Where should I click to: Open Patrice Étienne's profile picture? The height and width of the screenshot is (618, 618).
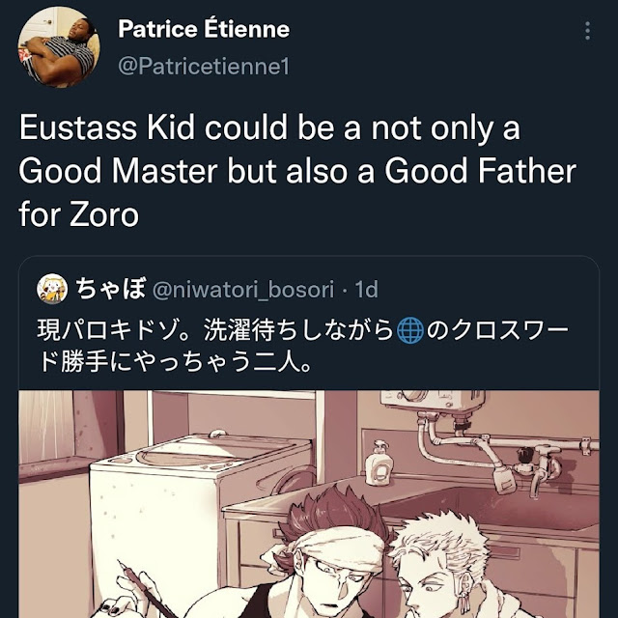tap(59, 46)
